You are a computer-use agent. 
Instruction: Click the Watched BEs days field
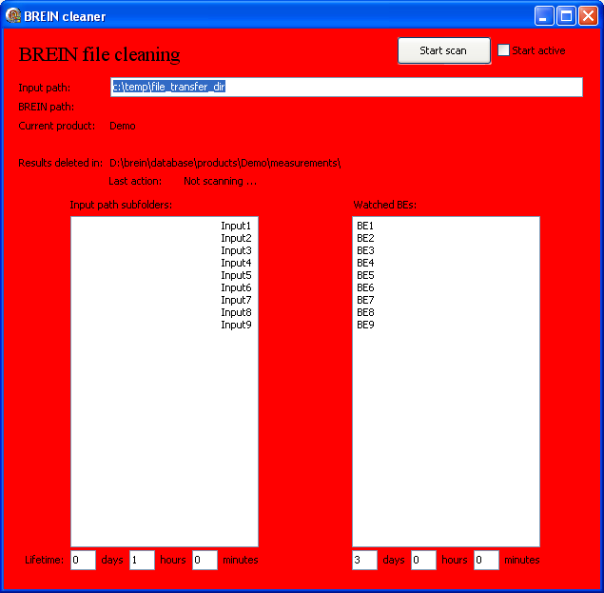click(364, 560)
